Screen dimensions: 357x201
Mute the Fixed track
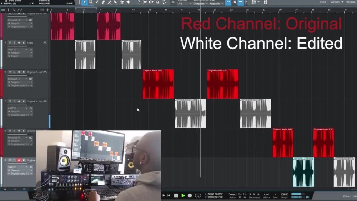[10, 42]
